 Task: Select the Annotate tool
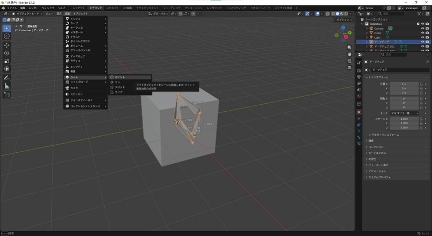[x=7, y=78]
